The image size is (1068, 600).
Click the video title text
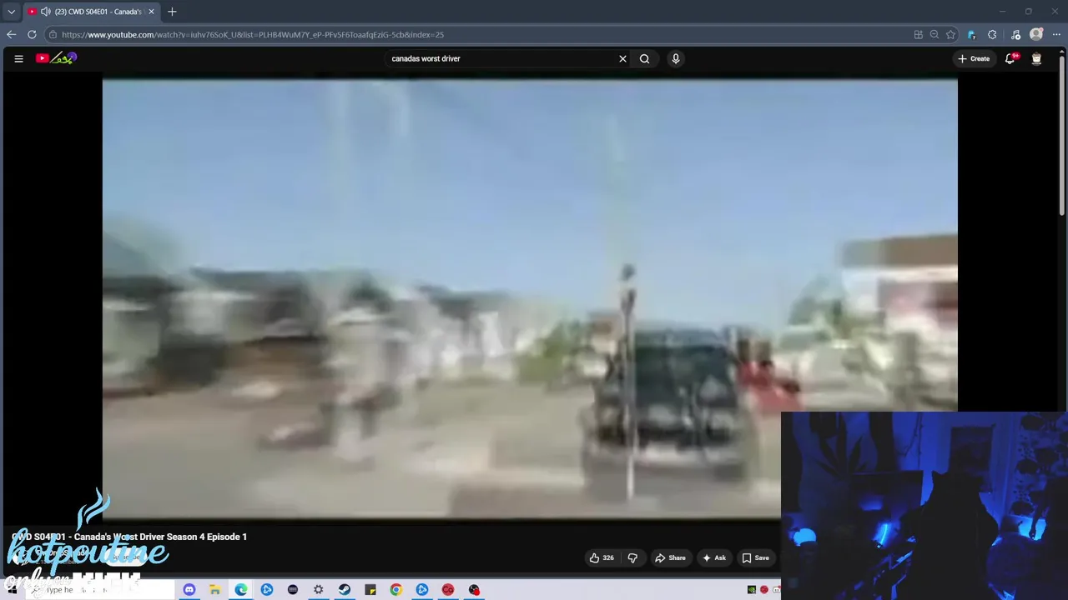[129, 537]
